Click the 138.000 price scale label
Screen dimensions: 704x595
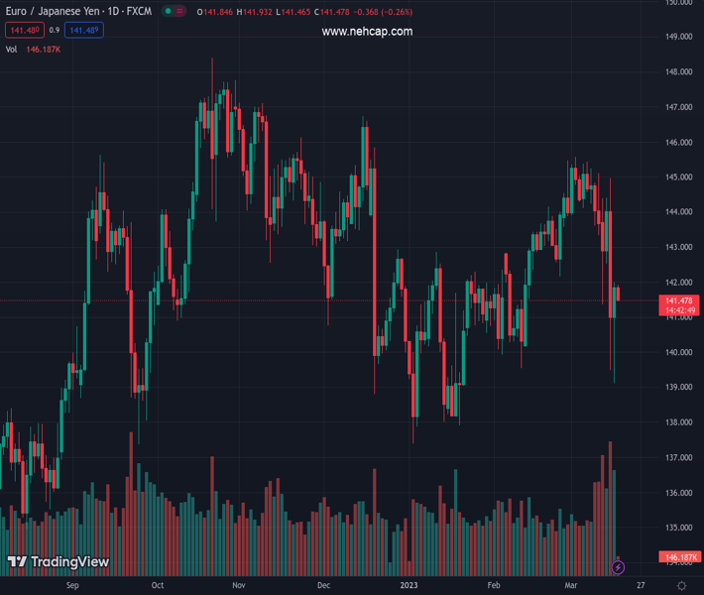coord(679,422)
